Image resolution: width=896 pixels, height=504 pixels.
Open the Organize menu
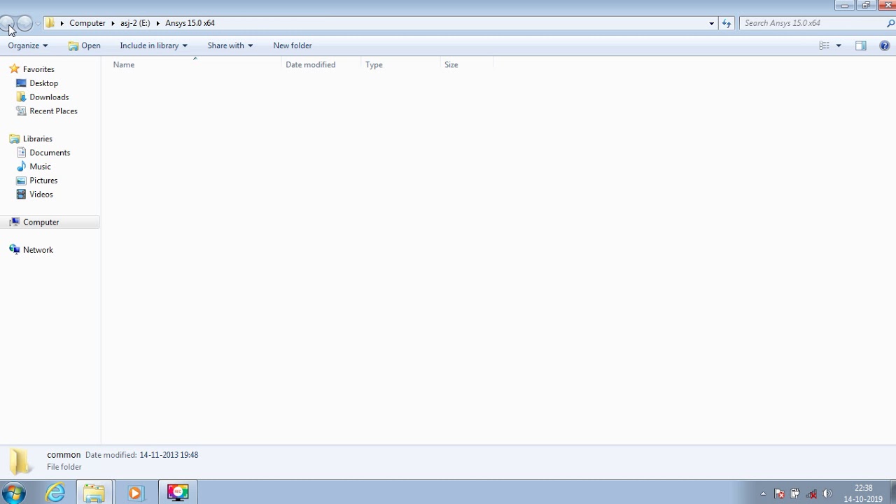27,45
